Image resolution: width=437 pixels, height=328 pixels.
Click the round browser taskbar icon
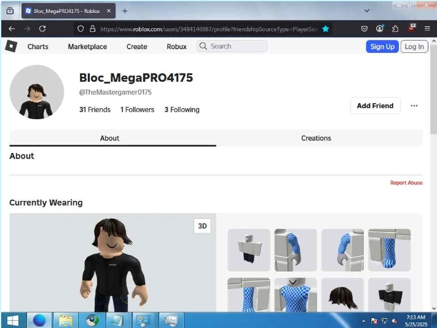click(92, 320)
